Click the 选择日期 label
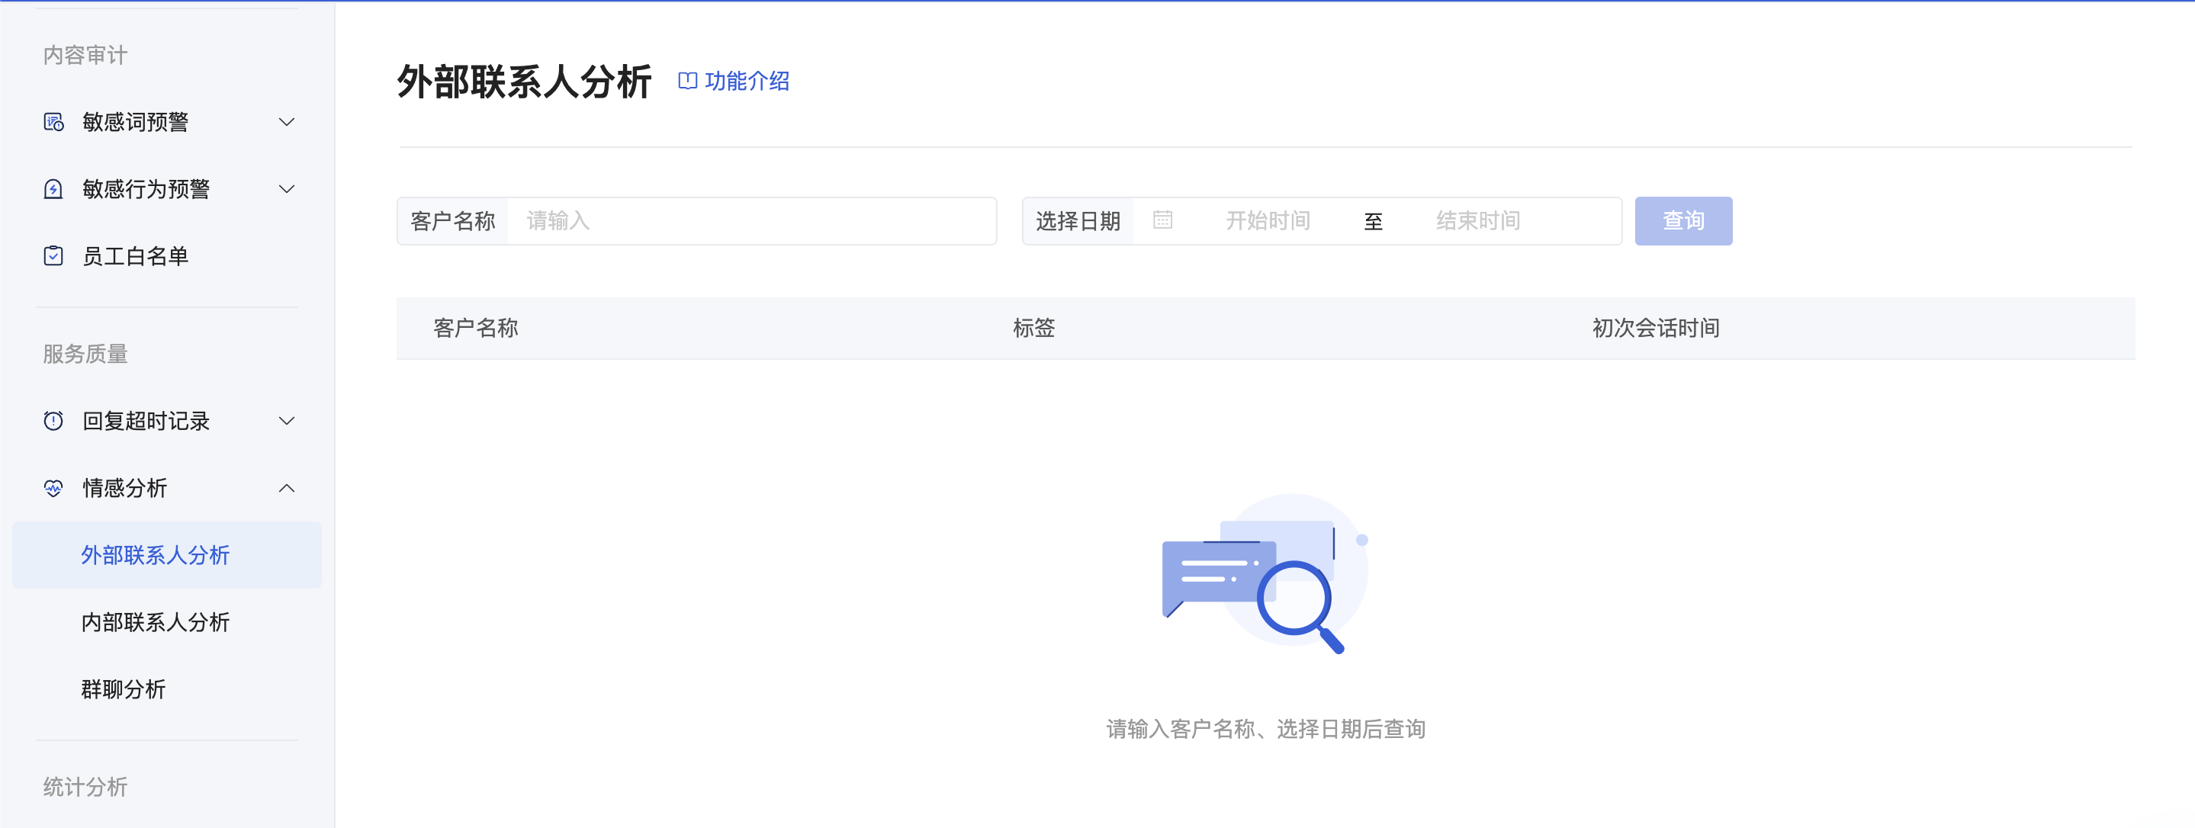Image resolution: width=2195 pixels, height=828 pixels. coord(1078,220)
